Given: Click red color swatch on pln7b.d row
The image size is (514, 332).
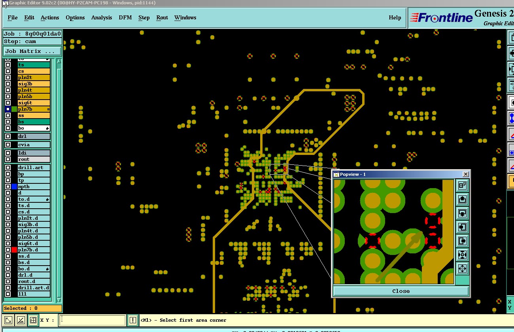Looking at the screenshot, I should (x=14, y=250).
